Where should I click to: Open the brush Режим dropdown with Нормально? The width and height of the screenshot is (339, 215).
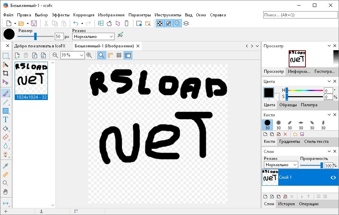93,37
